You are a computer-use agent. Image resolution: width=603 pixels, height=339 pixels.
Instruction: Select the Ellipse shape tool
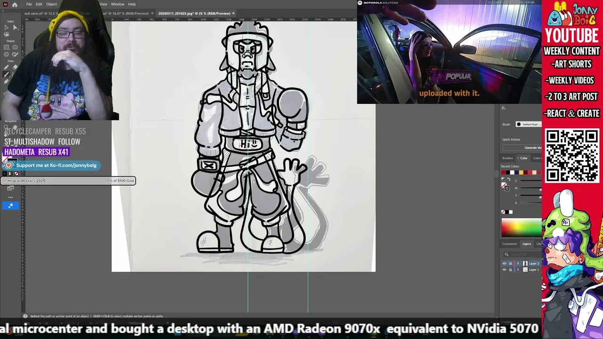click(x=15, y=47)
